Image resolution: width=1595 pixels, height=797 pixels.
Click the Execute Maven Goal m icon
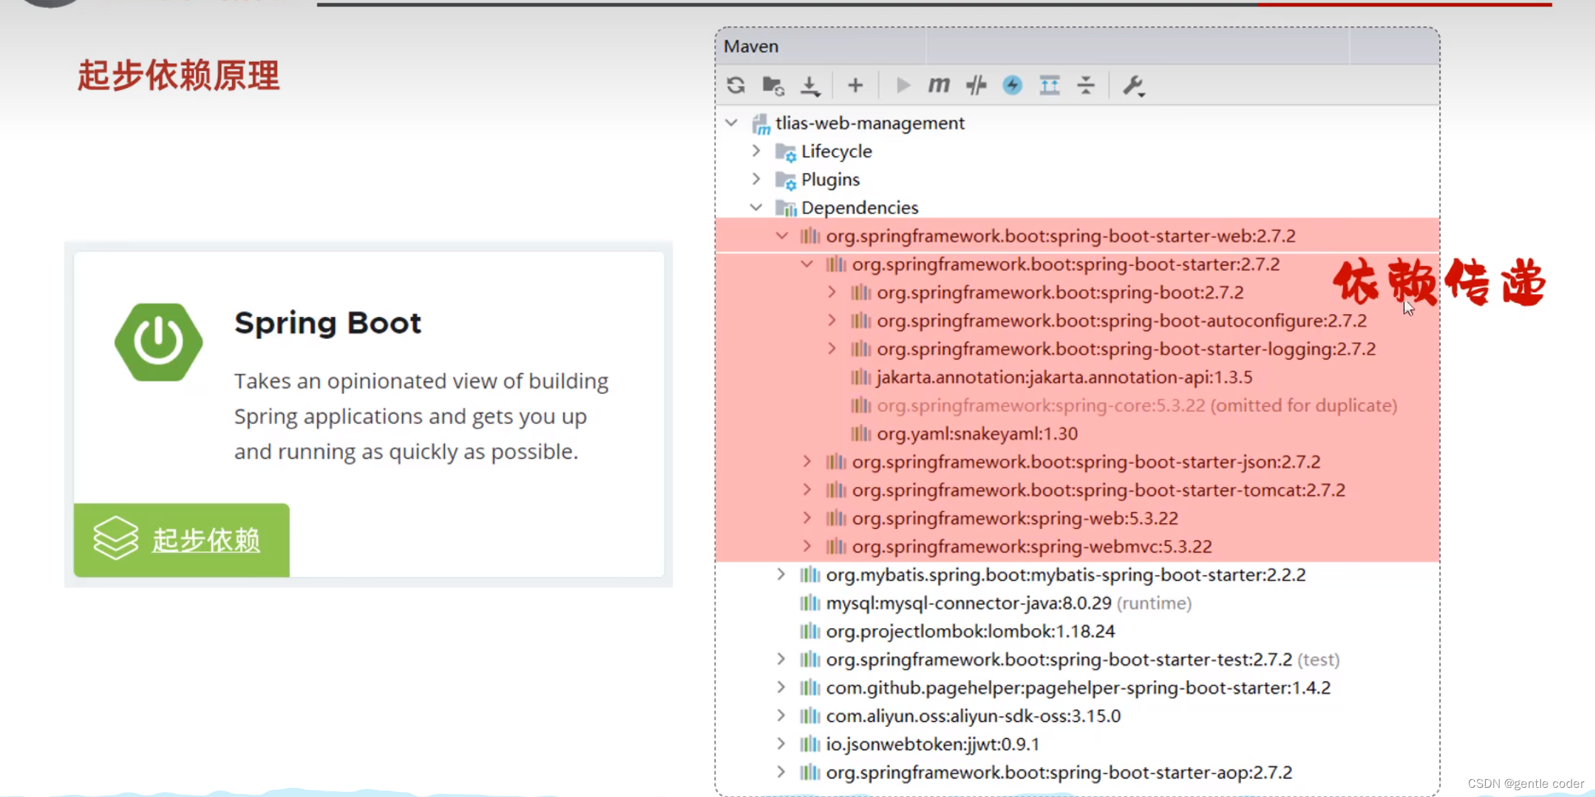coord(939,86)
